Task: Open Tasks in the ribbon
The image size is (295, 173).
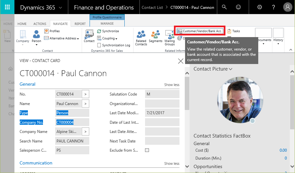Action: (234, 31)
